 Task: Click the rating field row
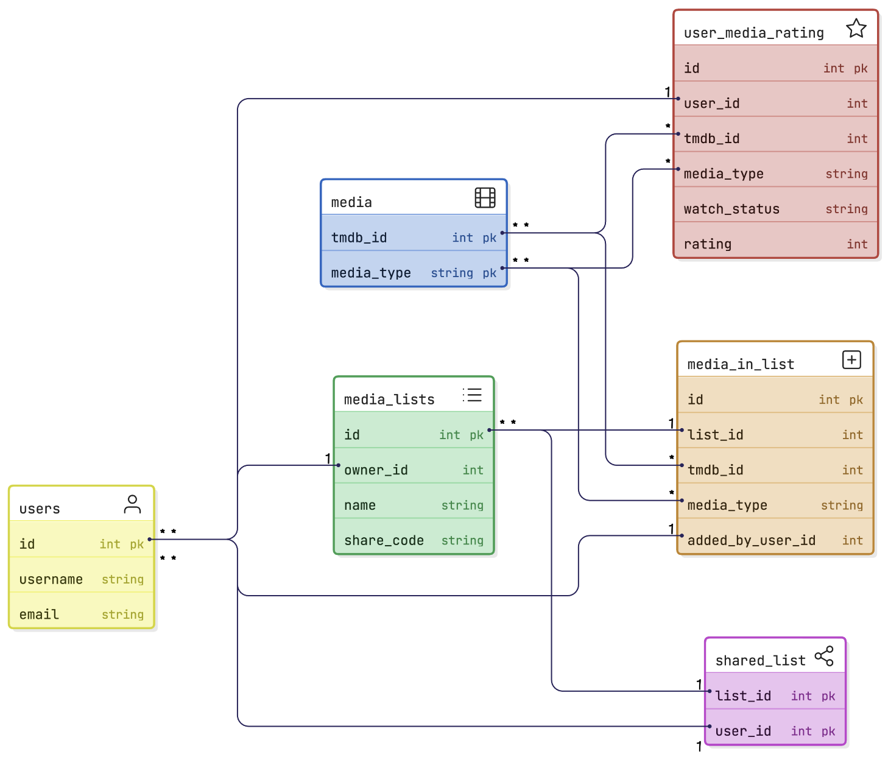click(x=776, y=240)
